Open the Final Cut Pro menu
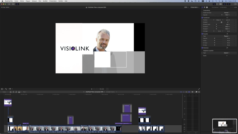Screen dimensions: 238x134 pyautogui.click(x=9, y=1)
